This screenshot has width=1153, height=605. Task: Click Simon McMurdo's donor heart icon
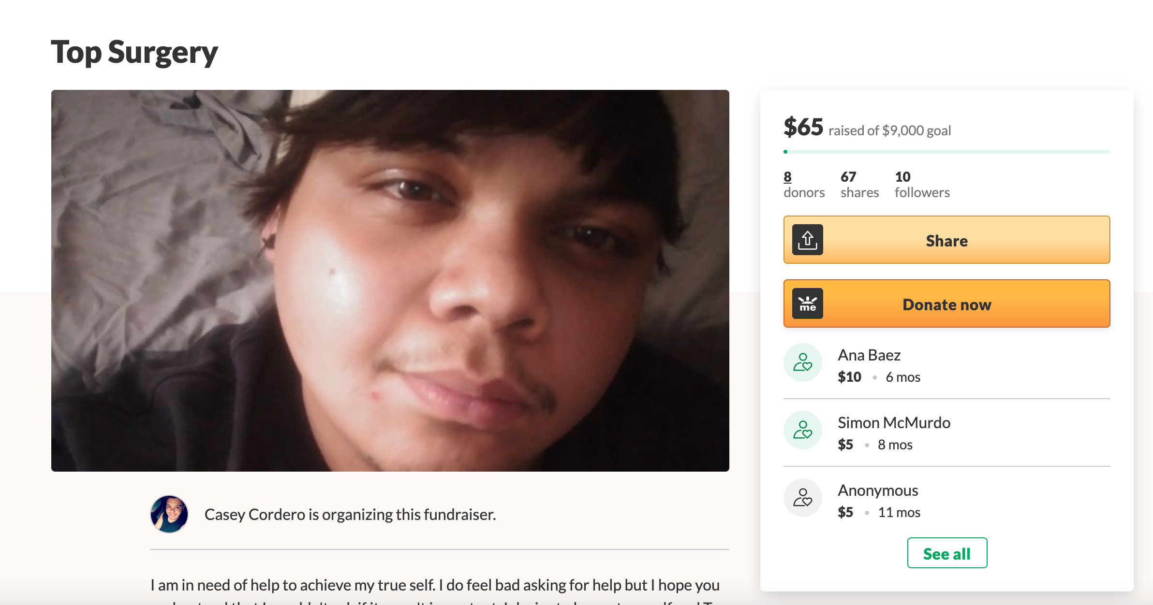point(803,430)
